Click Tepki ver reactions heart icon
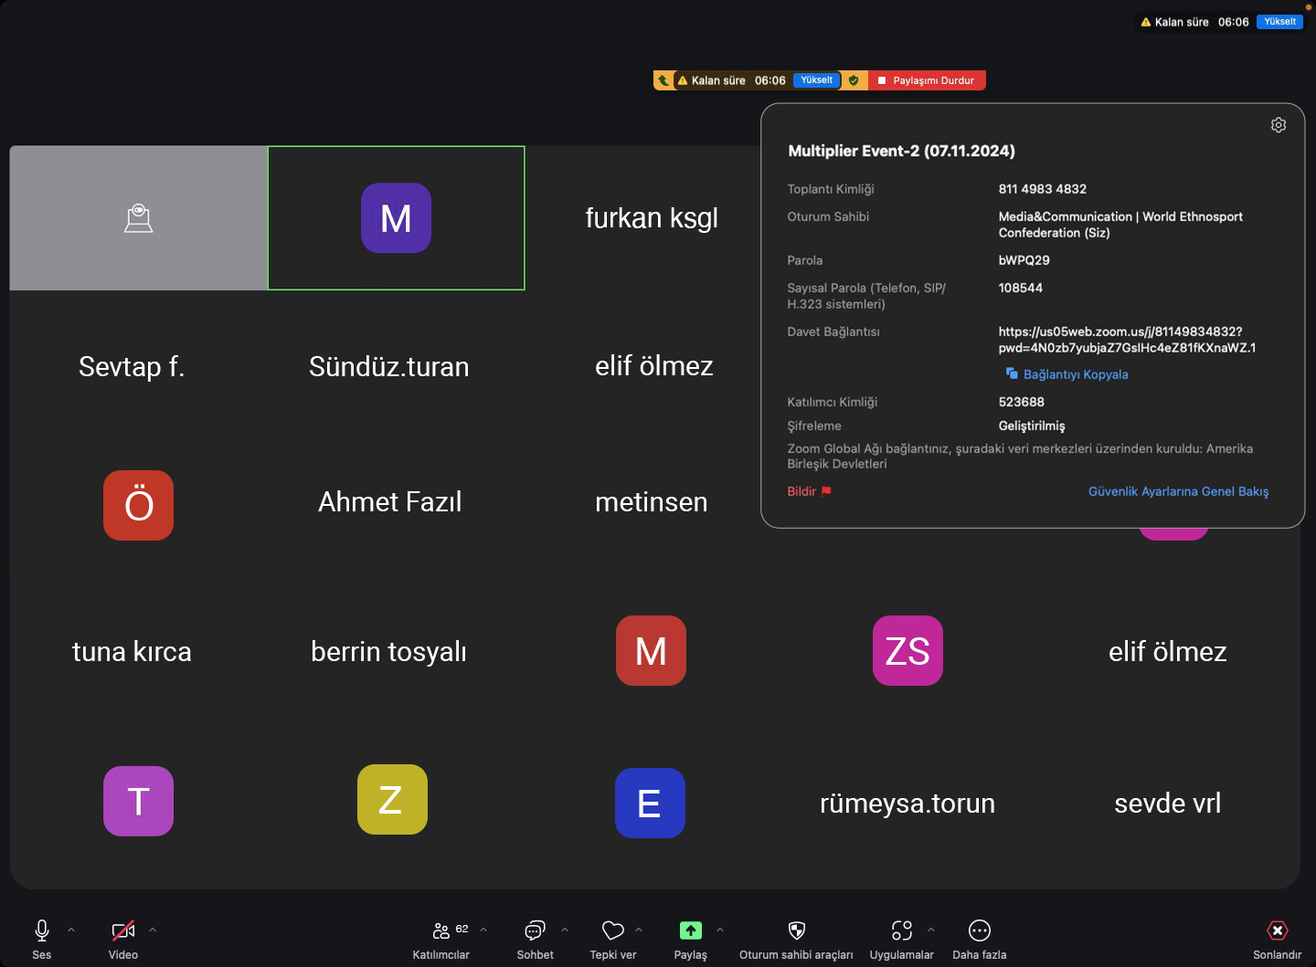This screenshot has height=967, width=1316. click(x=612, y=930)
